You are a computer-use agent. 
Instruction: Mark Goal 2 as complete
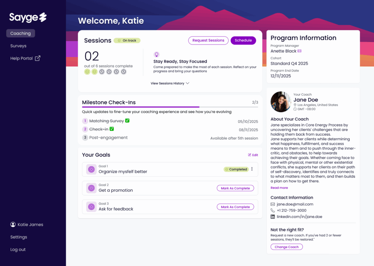[236, 188]
